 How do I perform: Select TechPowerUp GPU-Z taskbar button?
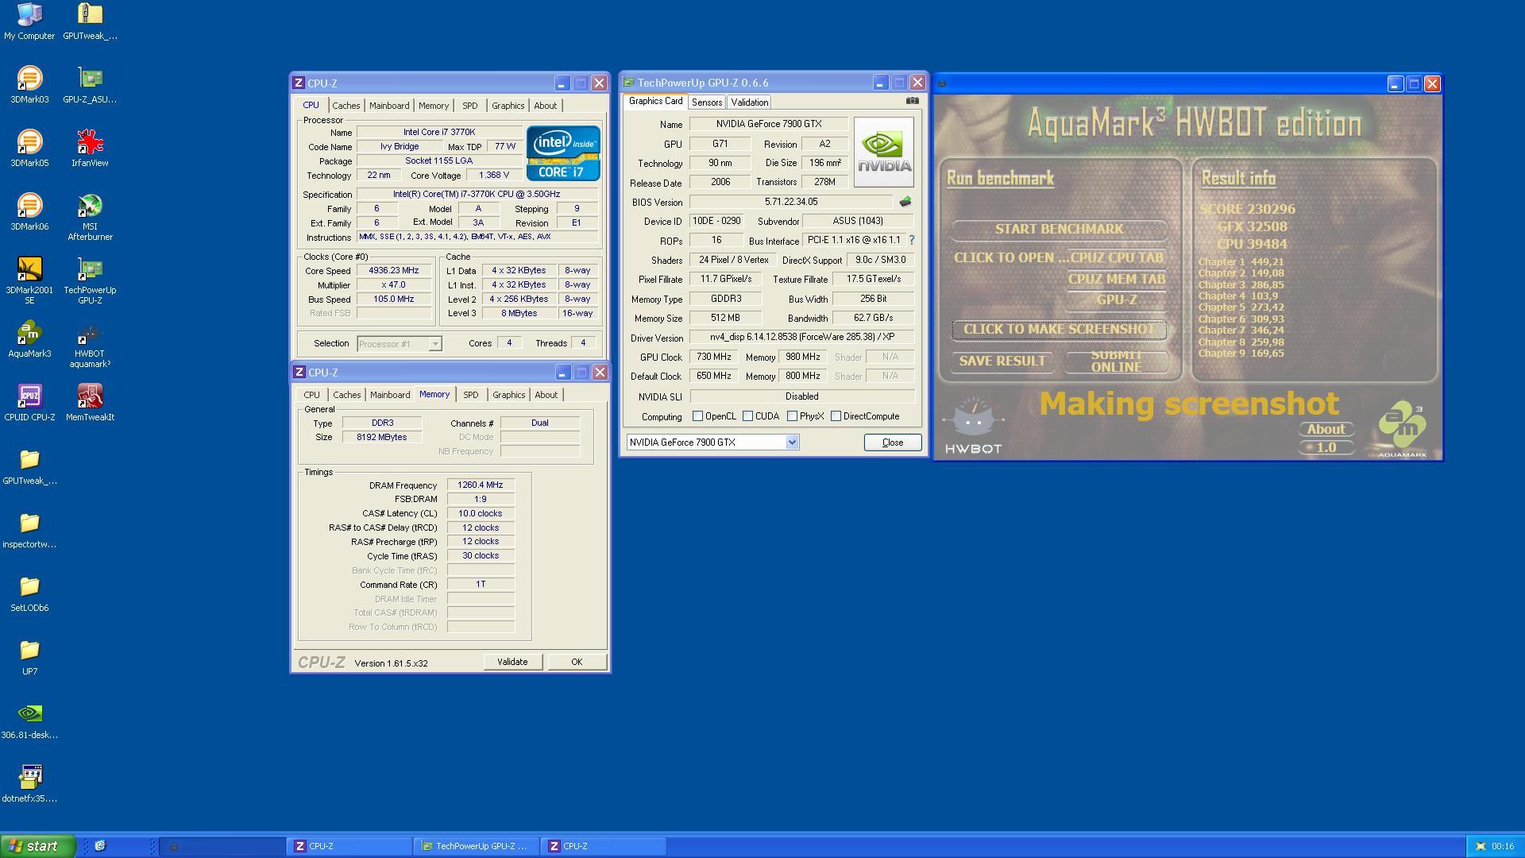tap(477, 846)
